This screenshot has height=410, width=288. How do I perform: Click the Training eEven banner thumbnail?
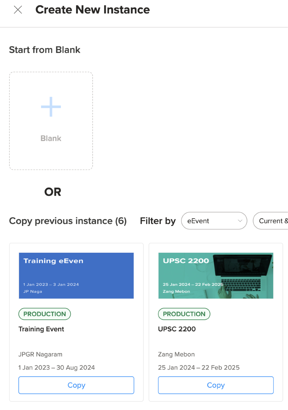76,275
